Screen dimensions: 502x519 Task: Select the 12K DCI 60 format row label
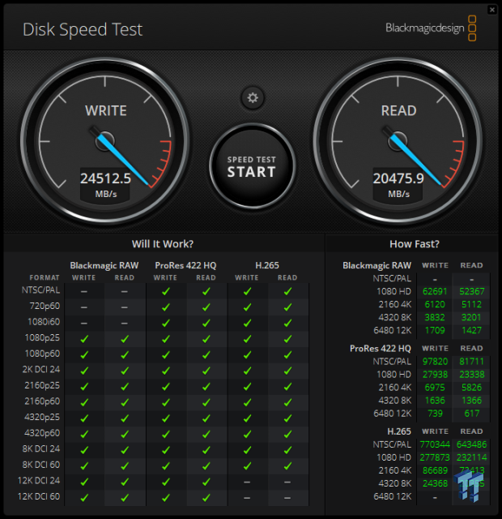point(39,496)
